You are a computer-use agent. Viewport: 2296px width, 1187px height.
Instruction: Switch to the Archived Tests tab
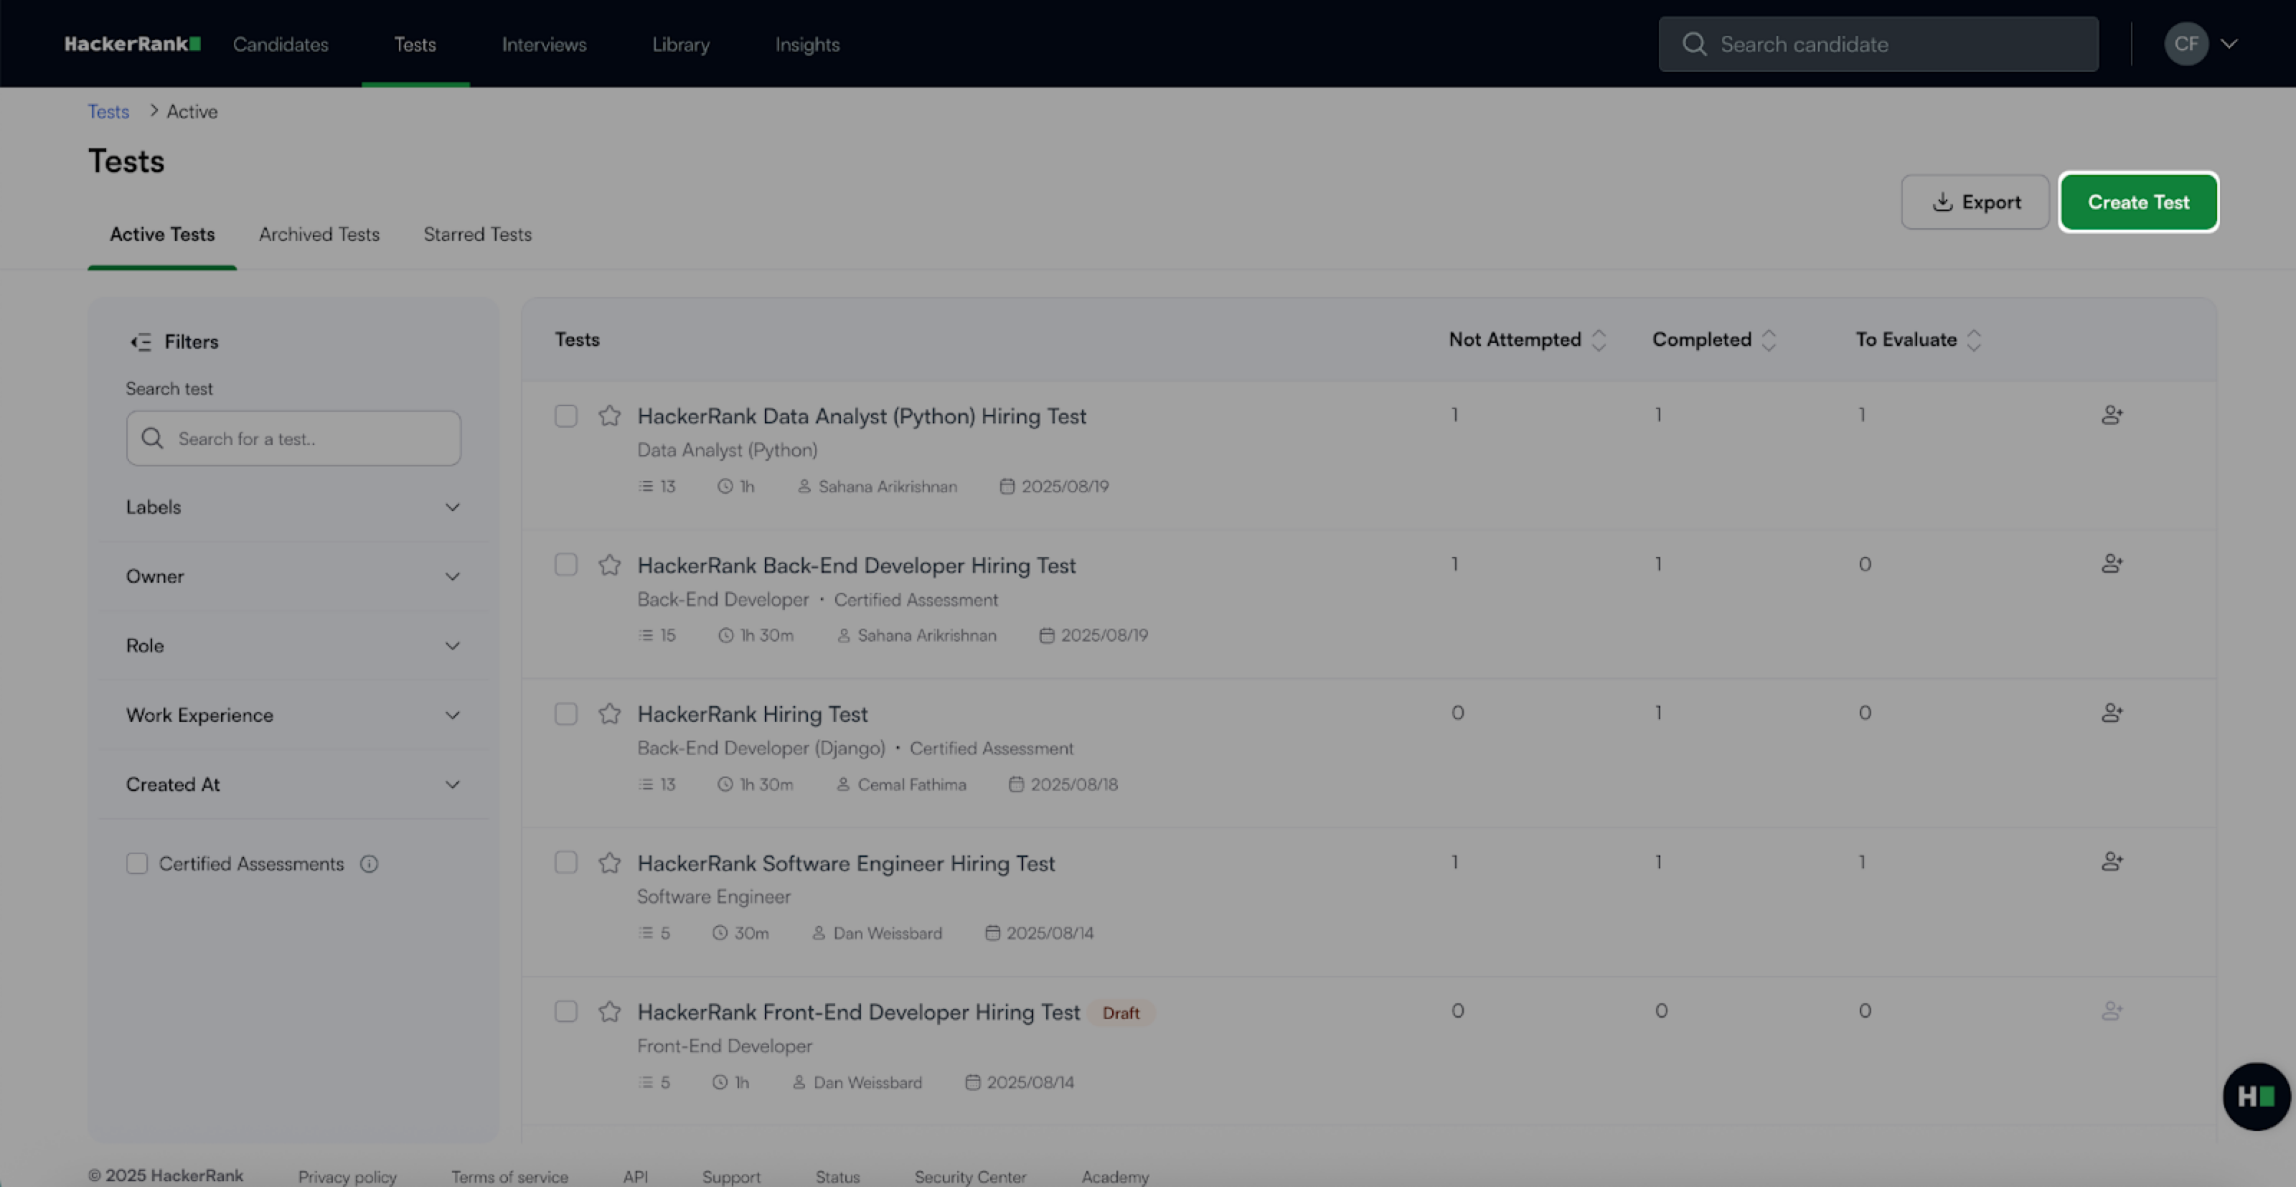pyautogui.click(x=319, y=234)
